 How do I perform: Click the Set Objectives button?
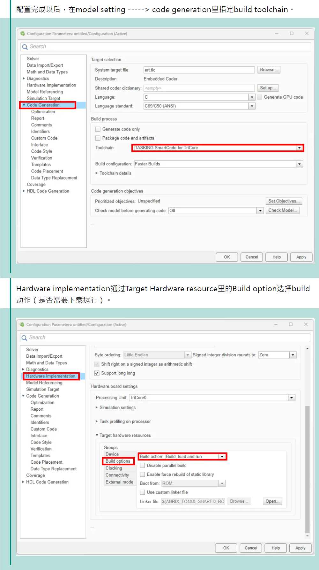tap(284, 201)
